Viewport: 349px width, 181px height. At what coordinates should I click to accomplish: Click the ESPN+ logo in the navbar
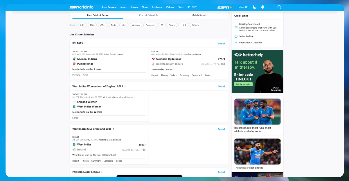tap(224, 7)
